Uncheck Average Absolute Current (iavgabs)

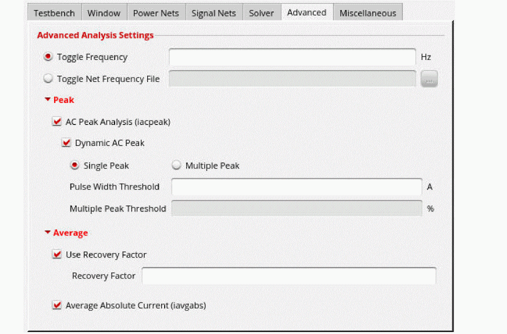[57, 305]
